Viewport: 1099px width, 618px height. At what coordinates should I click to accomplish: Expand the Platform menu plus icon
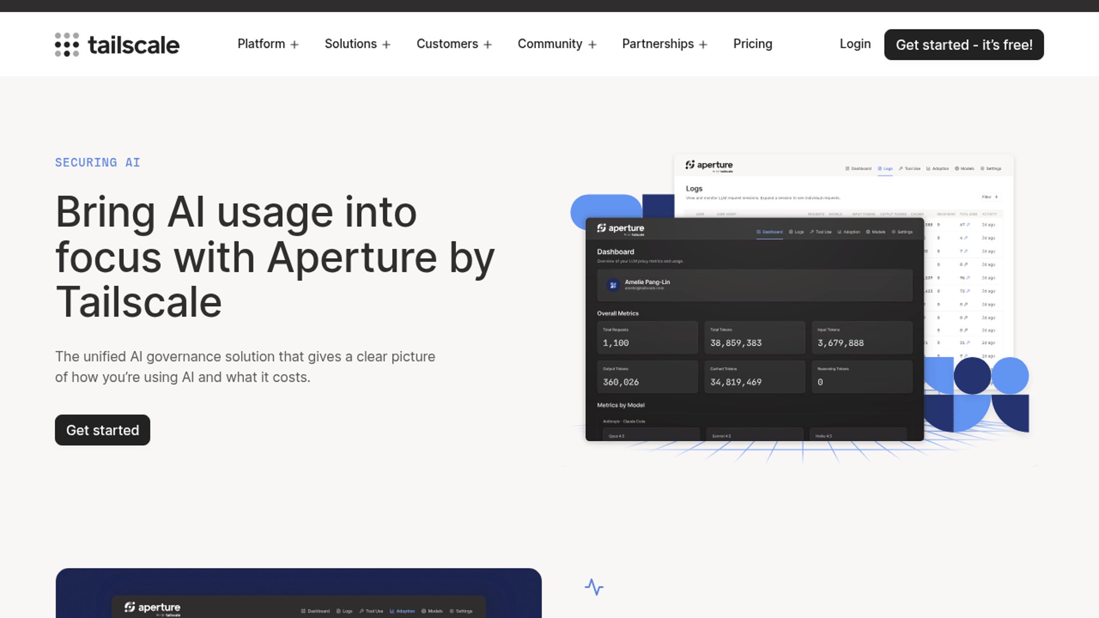(294, 45)
